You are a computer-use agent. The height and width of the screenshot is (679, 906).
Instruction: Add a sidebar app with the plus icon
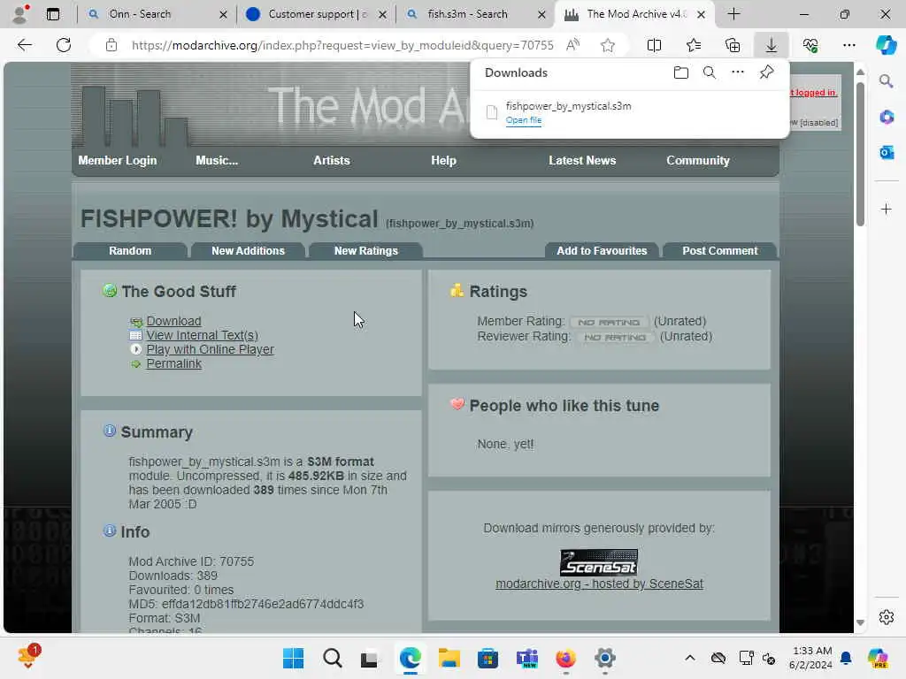coord(887,209)
